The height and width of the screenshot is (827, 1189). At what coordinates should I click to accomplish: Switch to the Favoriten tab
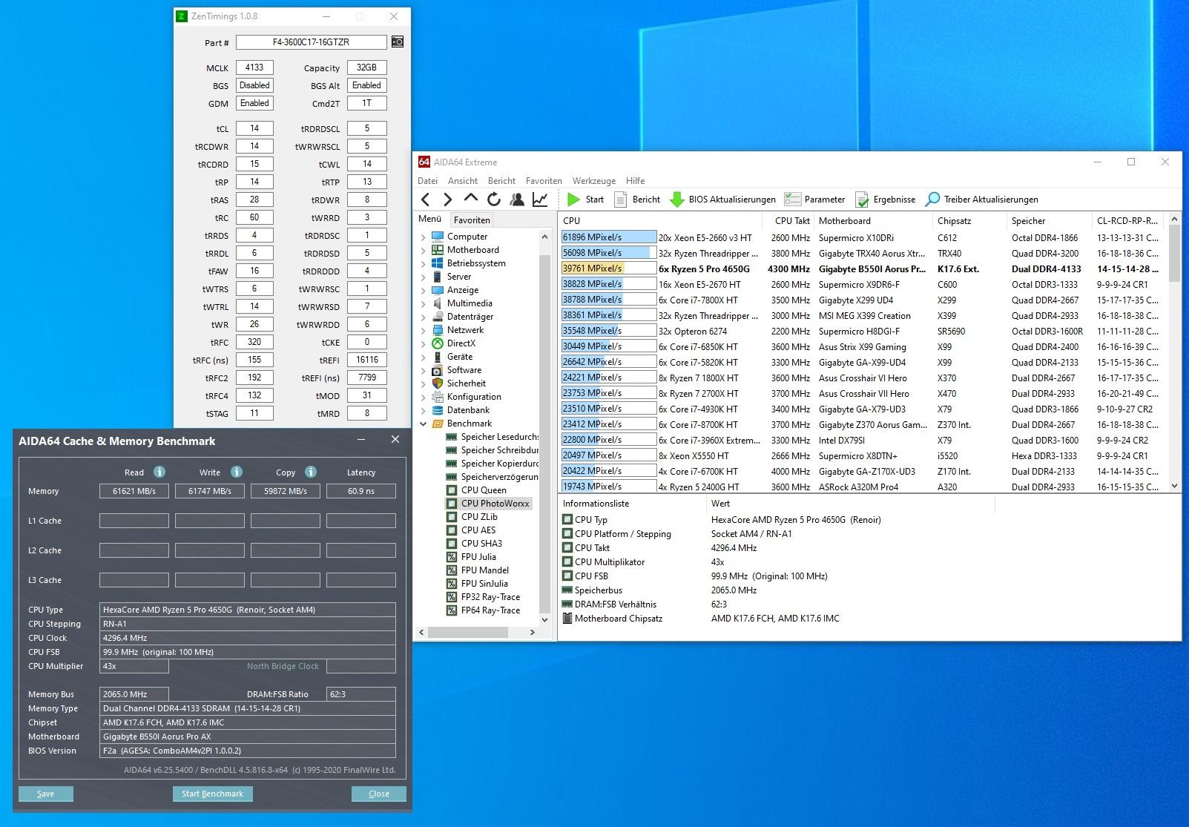click(472, 220)
